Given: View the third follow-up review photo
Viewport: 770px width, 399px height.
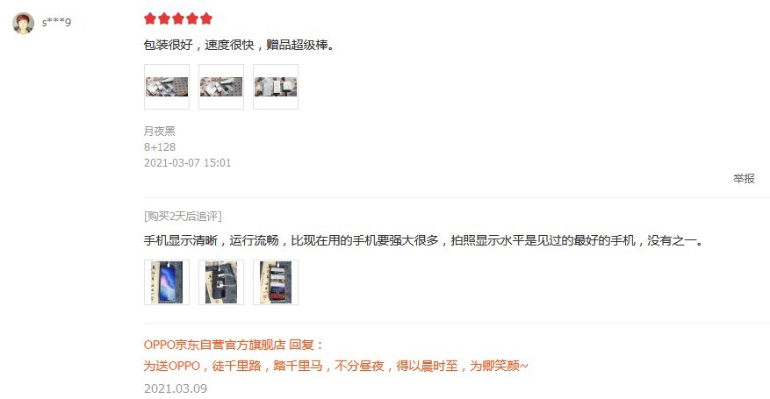Looking at the screenshot, I should click(276, 282).
